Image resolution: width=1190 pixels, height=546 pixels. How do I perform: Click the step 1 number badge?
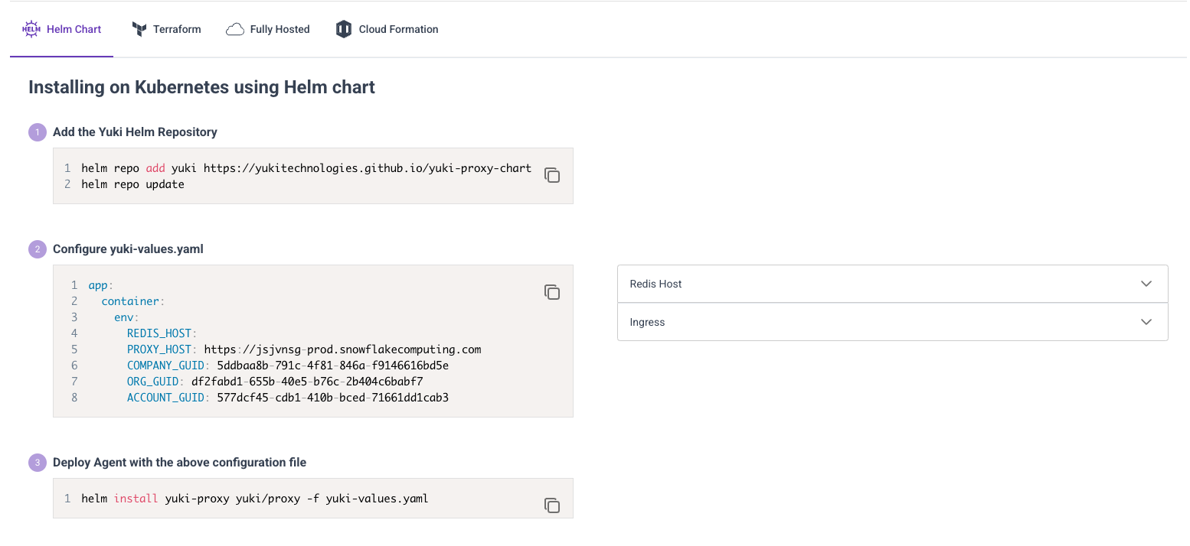coord(38,132)
